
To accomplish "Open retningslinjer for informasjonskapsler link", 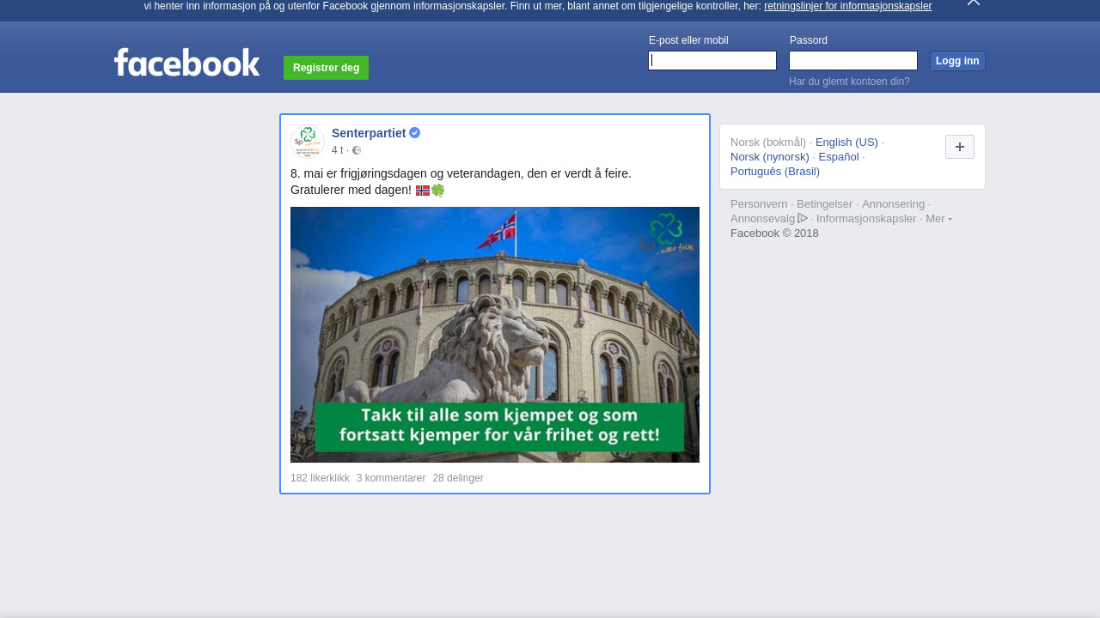I will pos(847,6).
